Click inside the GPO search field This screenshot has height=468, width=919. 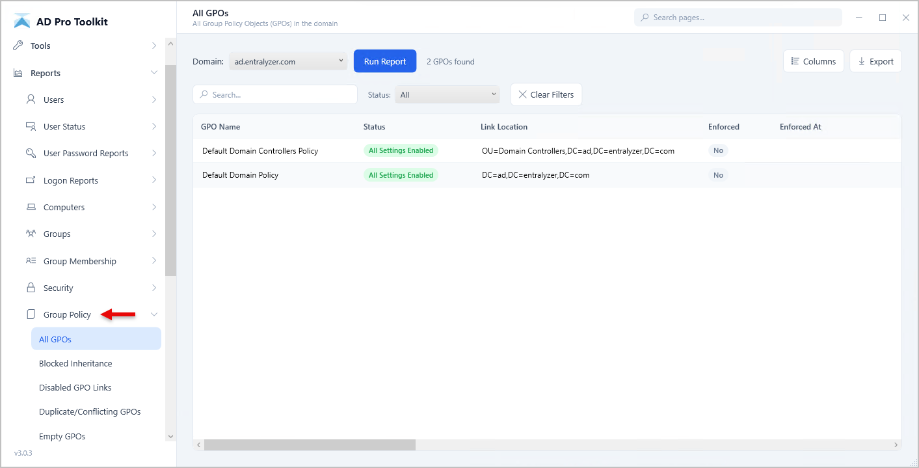(x=274, y=94)
